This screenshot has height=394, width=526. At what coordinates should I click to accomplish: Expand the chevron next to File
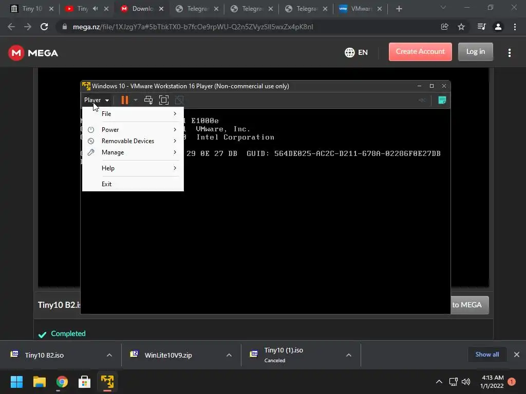(x=175, y=114)
